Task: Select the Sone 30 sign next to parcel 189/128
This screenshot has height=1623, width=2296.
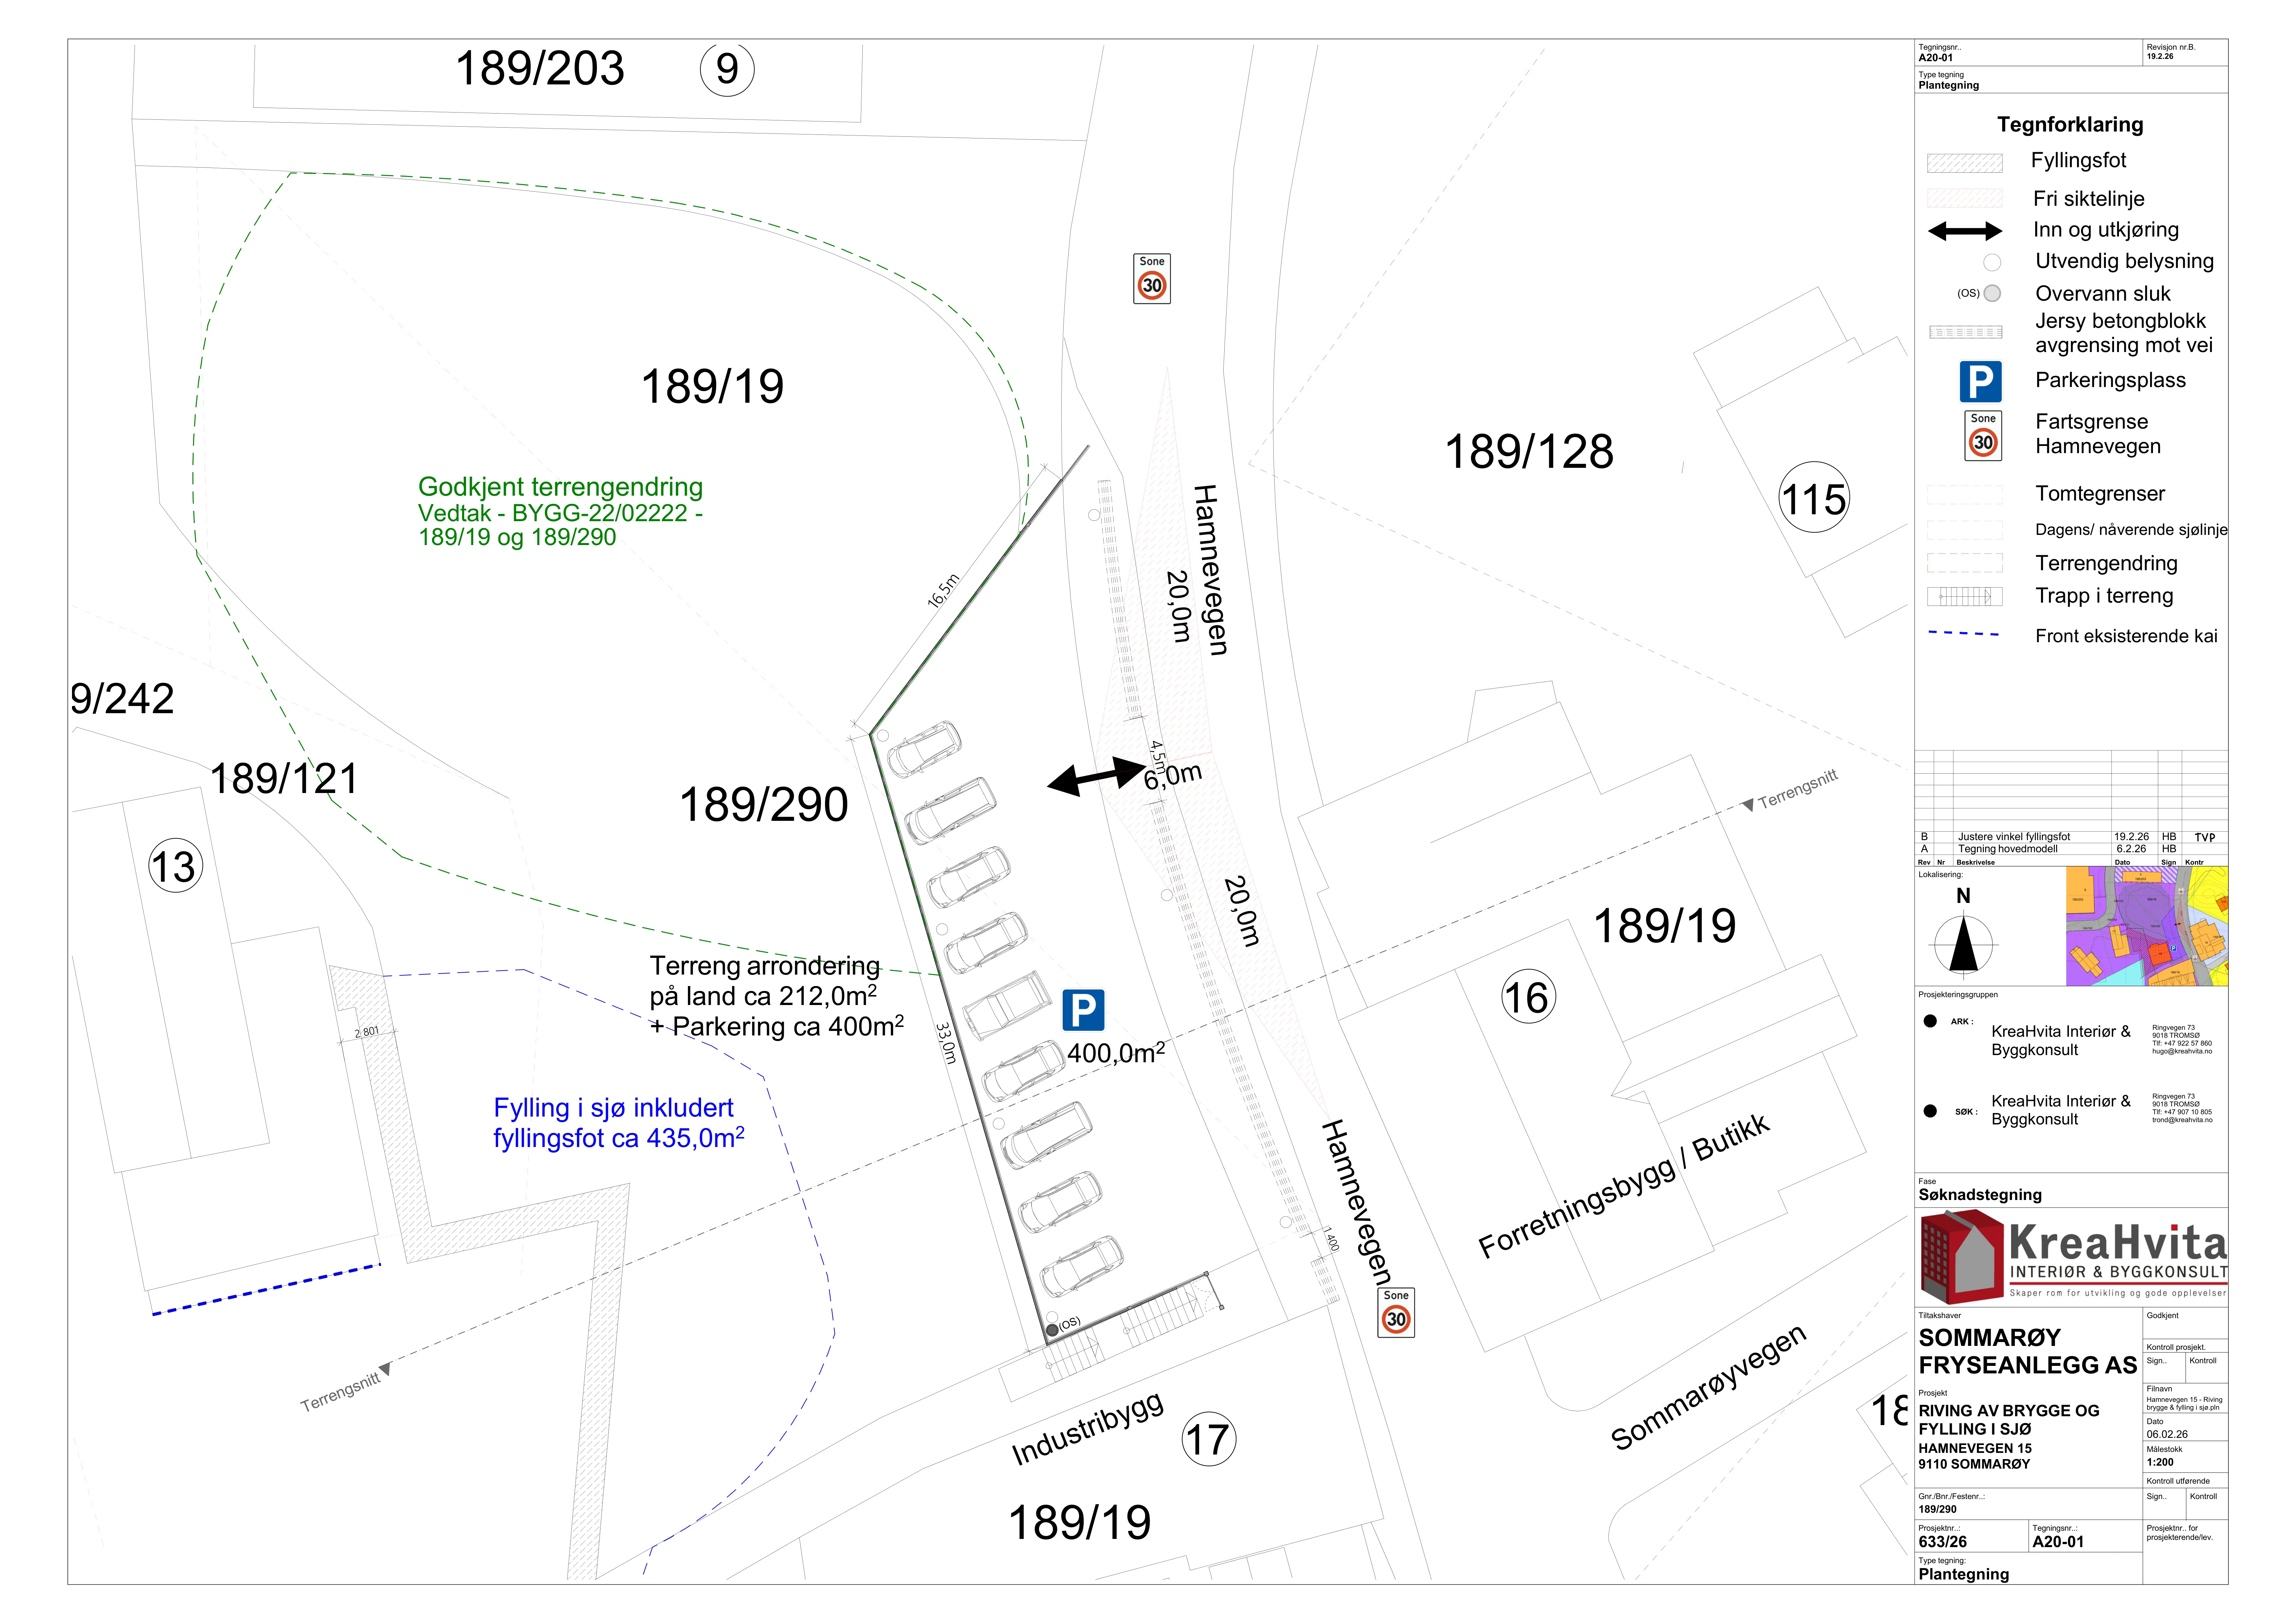Action: 1152,279
